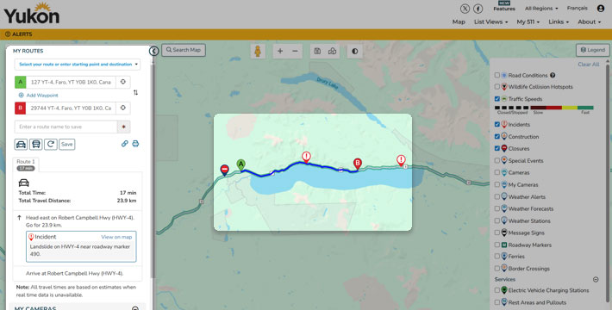Collapse the My Routes side panel
This screenshot has height=310, width=612.
[x=153, y=51]
